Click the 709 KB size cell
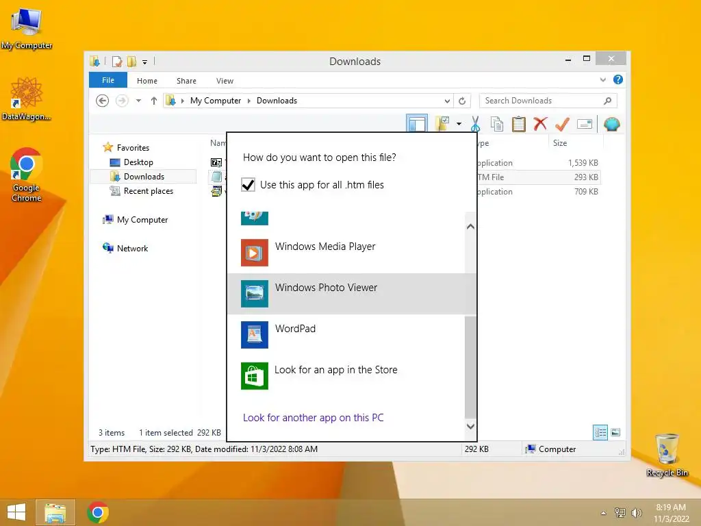Viewport: 701px width, 526px height. click(586, 192)
